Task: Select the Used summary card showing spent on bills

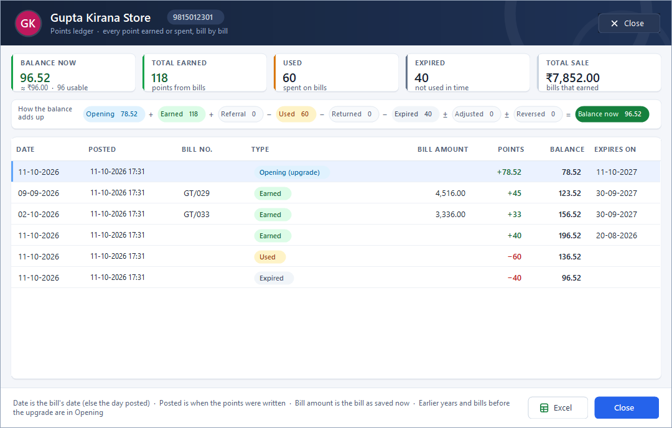Action: 336,73
